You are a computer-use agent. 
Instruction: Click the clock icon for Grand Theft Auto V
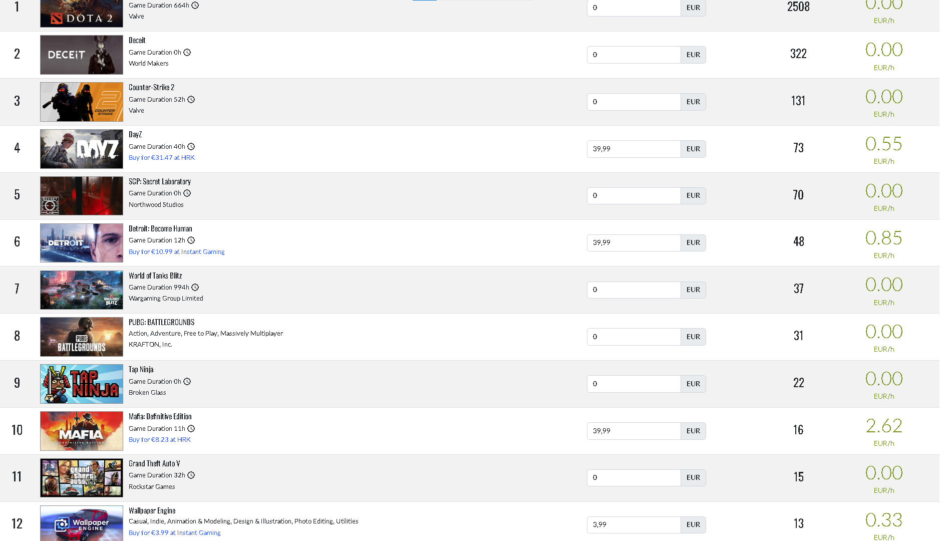coord(191,475)
